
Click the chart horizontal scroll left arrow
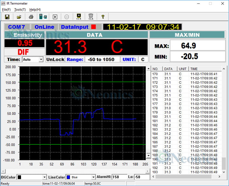tap(3, 171)
